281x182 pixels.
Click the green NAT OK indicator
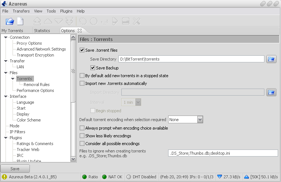(x=104, y=177)
